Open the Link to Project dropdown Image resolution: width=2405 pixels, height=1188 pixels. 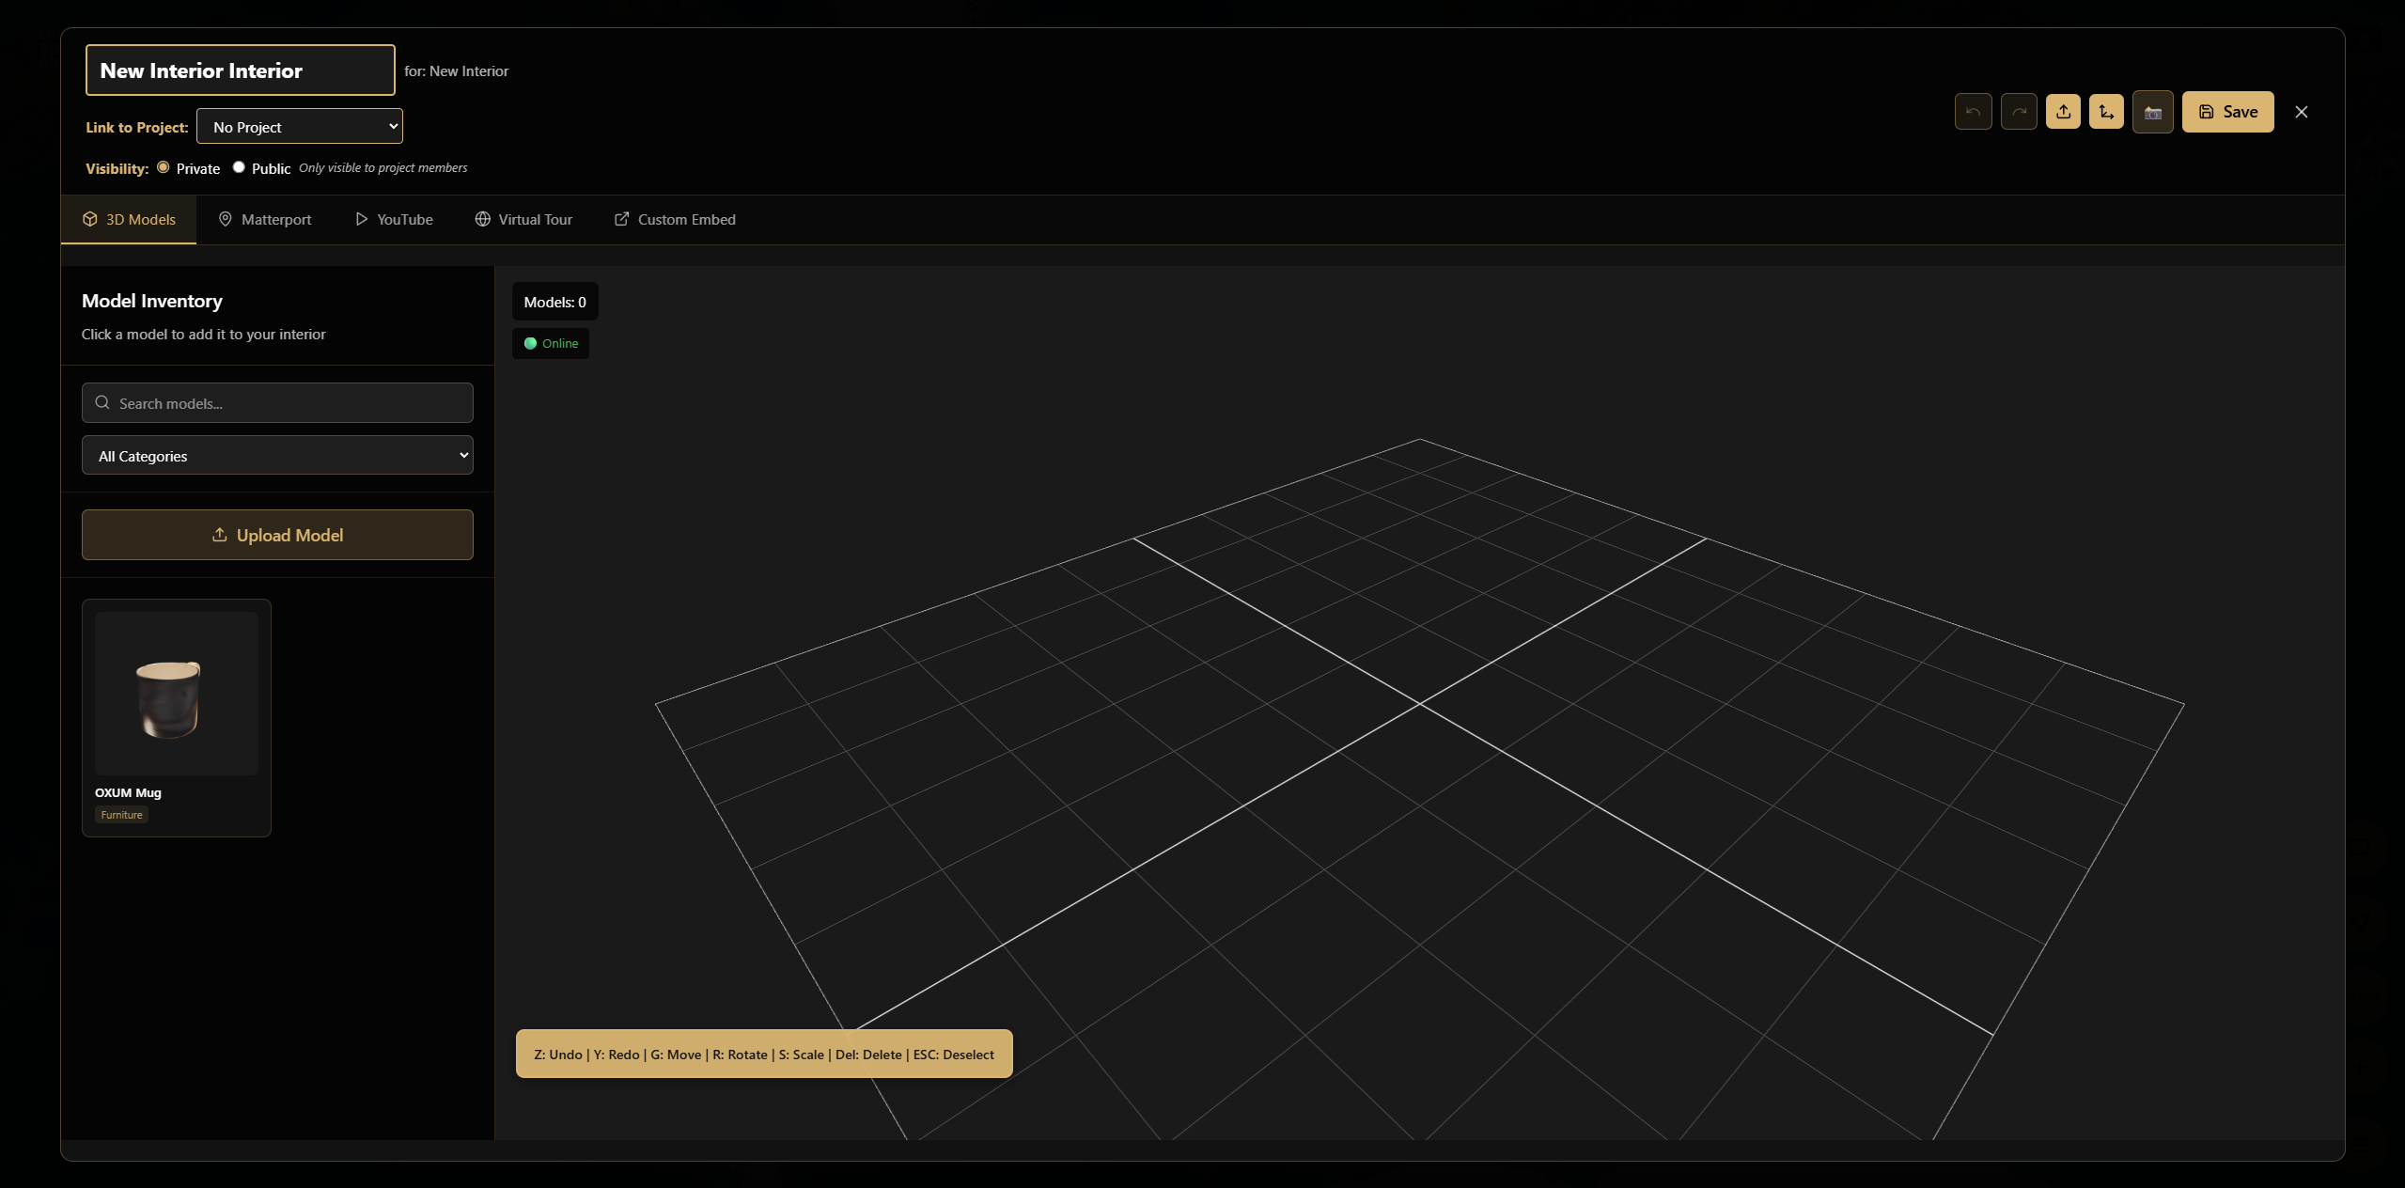299,126
